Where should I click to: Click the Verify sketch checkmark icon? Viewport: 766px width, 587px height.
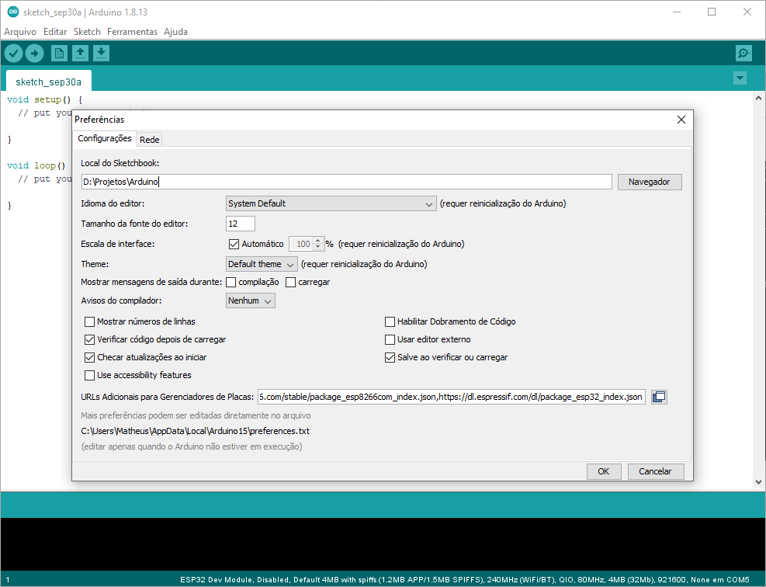coord(14,53)
